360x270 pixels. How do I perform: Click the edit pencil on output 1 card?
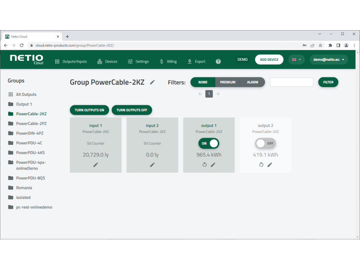point(213,165)
